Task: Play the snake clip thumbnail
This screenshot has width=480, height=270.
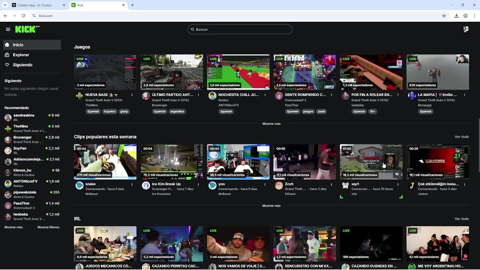Action: [x=105, y=162]
